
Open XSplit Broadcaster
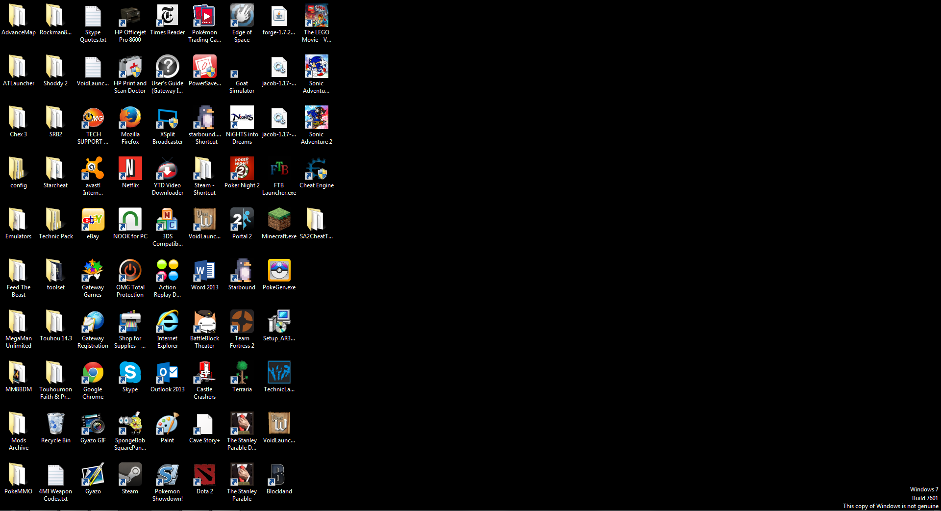(168, 118)
